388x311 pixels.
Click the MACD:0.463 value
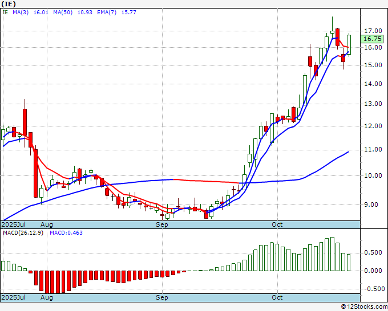66,233
